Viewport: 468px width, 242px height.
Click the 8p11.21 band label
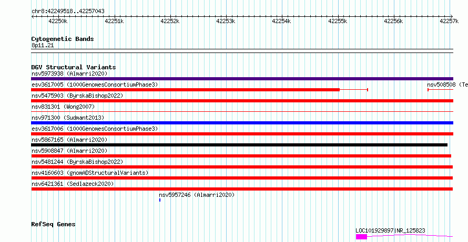pos(43,46)
